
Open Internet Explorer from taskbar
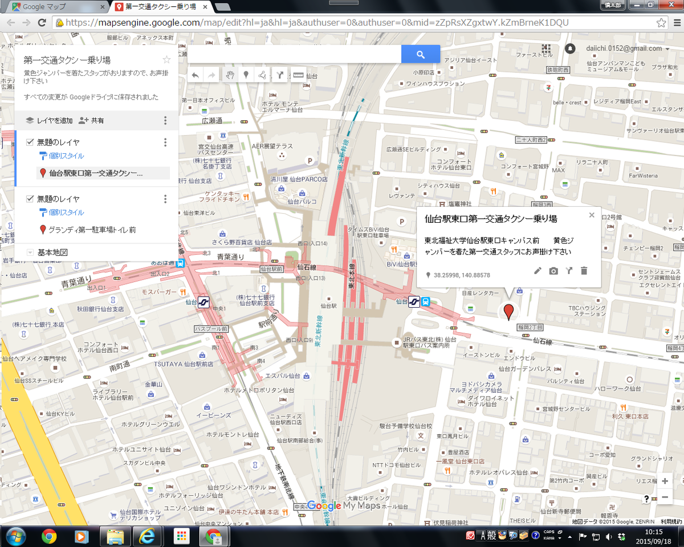[x=148, y=536]
